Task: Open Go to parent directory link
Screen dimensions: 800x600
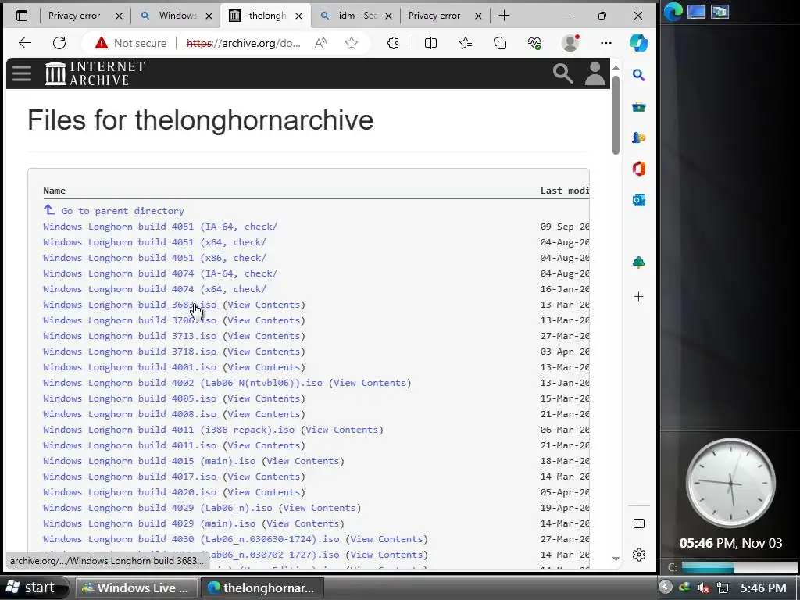Action: (123, 211)
